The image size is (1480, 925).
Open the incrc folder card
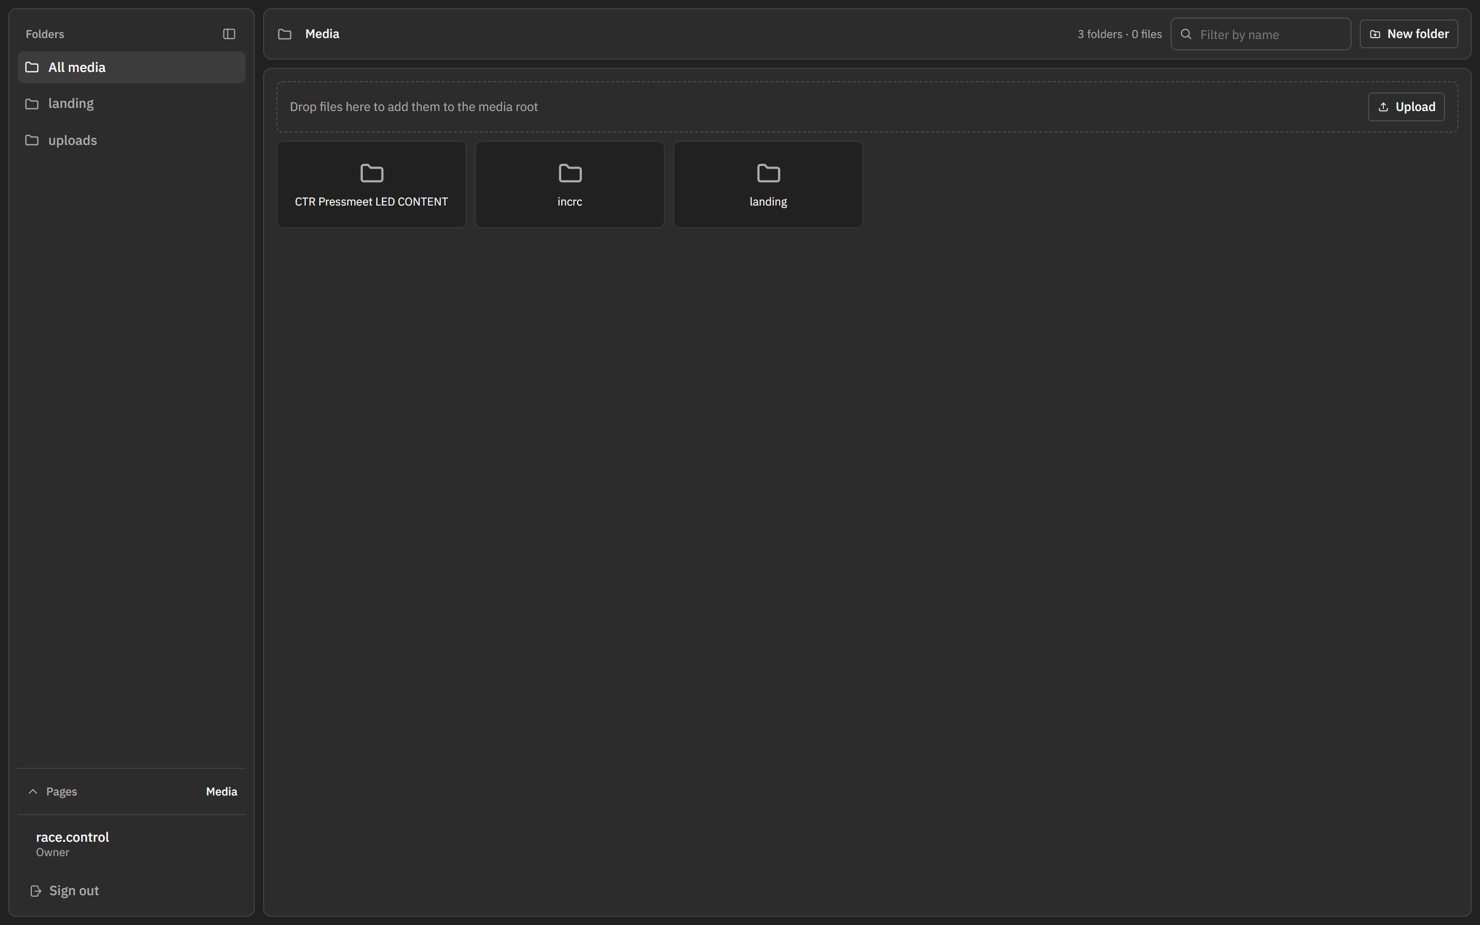tap(569, 185)
